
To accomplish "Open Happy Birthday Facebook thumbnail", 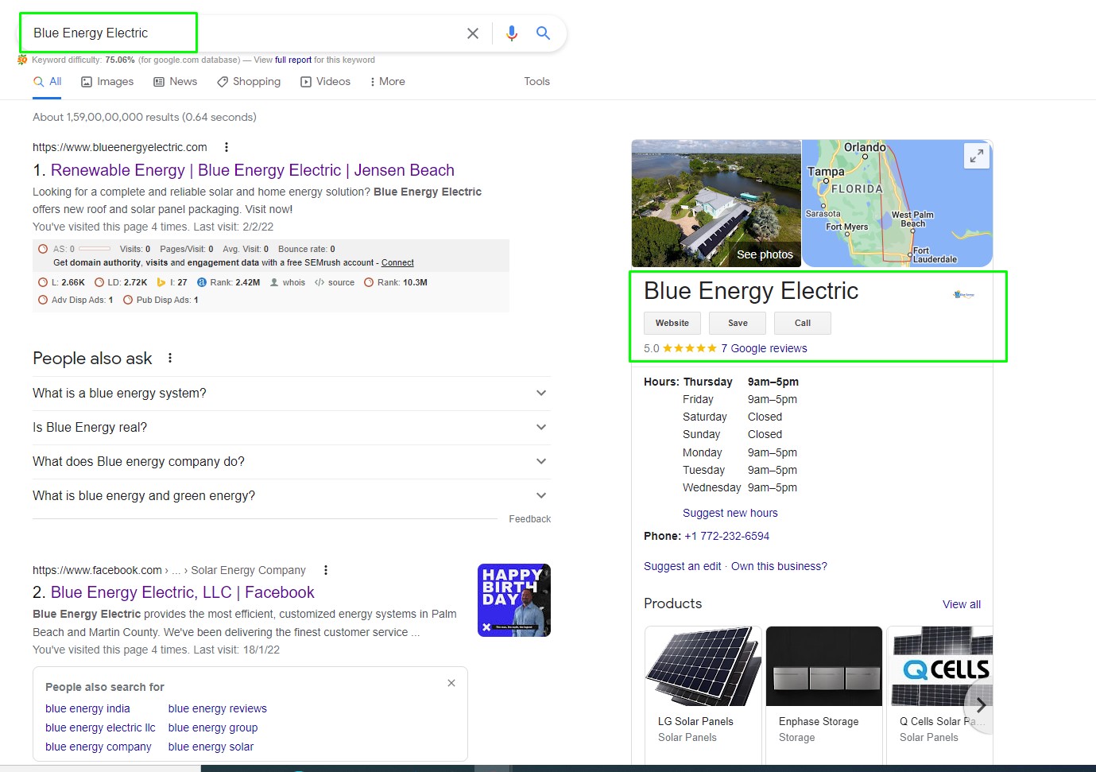I will click(514, 600).
